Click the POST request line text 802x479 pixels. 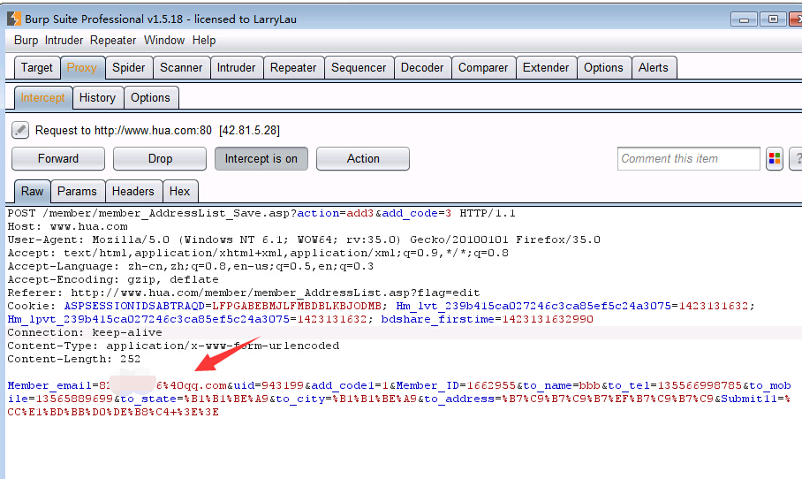[261, 213]
